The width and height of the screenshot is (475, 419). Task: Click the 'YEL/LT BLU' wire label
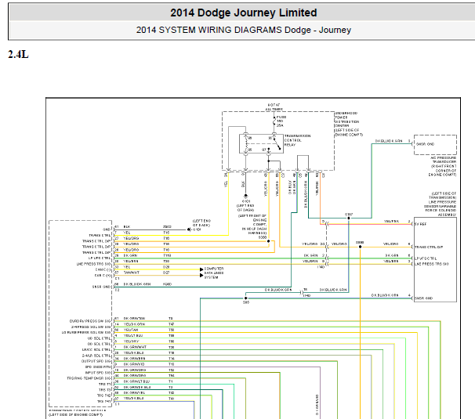coord(133,335)
